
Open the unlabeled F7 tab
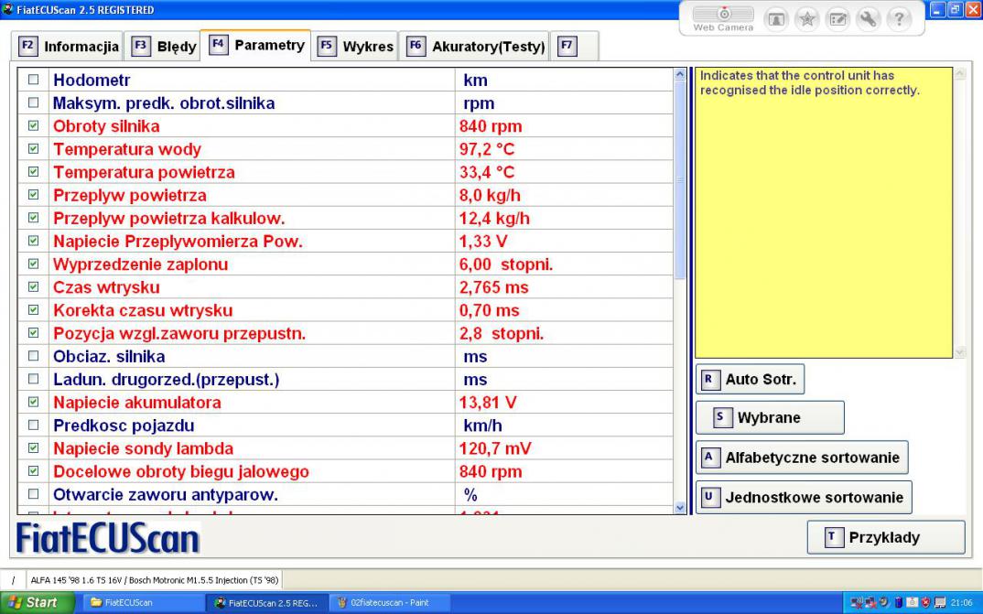click(574, 47)
